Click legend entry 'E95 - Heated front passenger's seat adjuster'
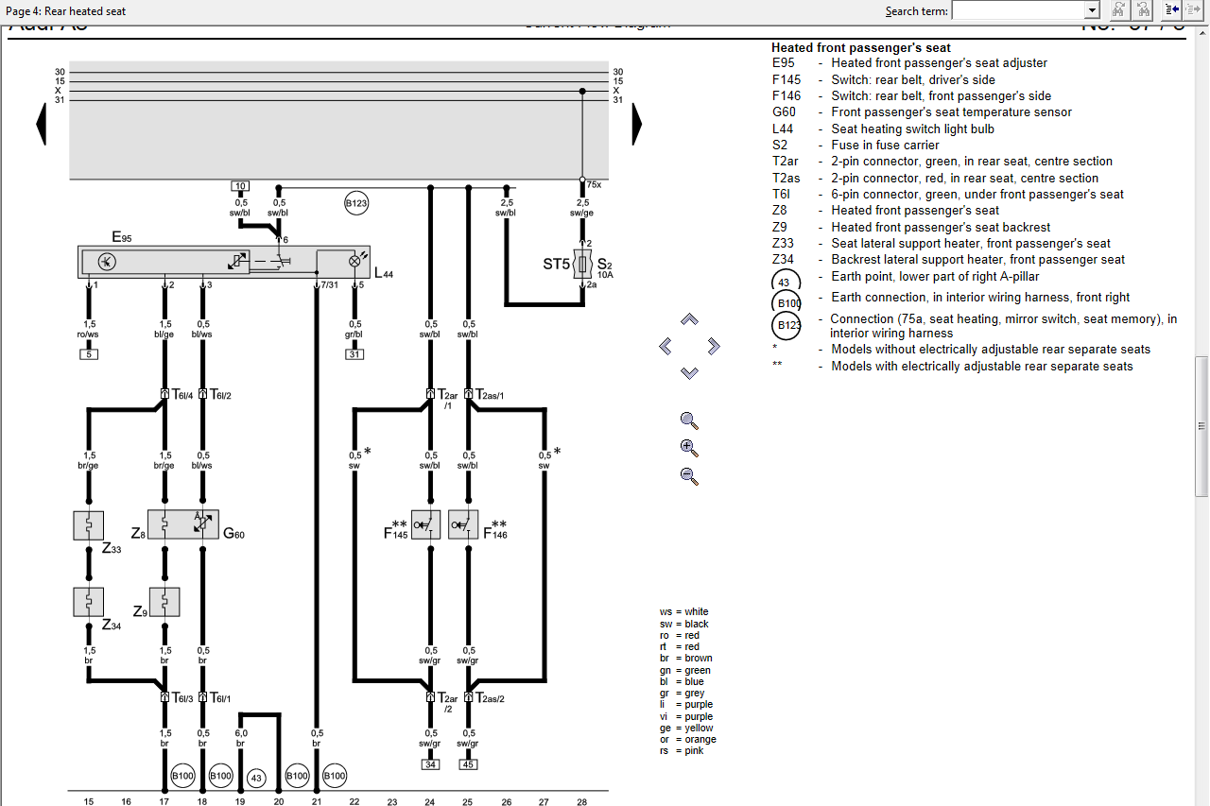 pos(909,63)
